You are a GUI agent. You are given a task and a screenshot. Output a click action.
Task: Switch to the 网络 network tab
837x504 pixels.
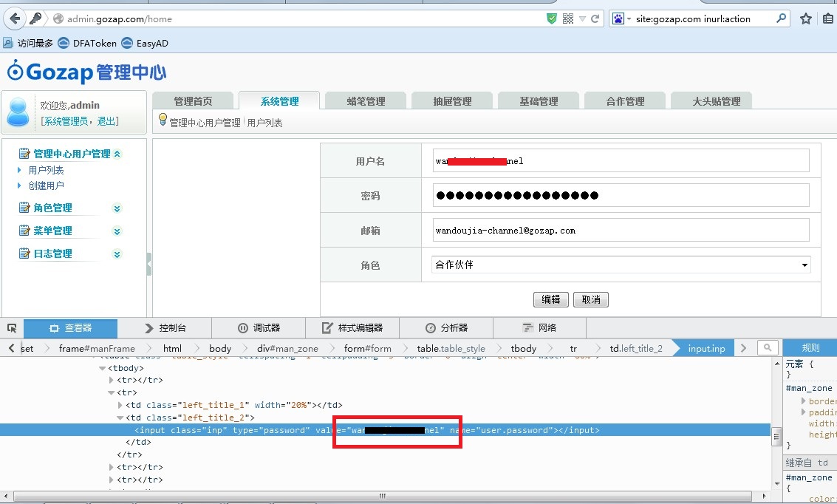pos(540,328)
